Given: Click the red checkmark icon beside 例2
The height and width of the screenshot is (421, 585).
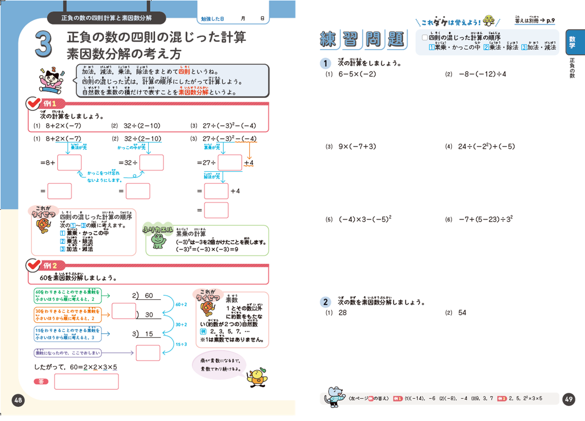Looking at the screenshot, I should (x=33, y=265).
